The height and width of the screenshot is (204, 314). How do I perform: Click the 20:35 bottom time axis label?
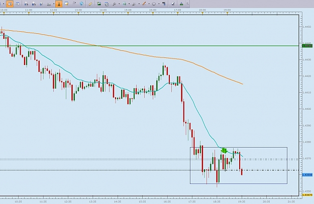point(266,201)
